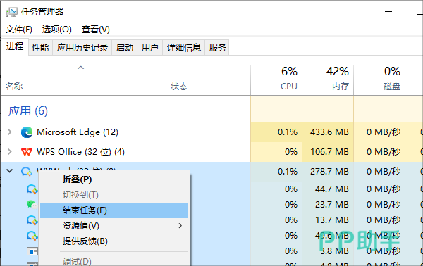Open the 资源值(V) submenu arrow
The height and width of the screenshot is (266, 423).
180,226
